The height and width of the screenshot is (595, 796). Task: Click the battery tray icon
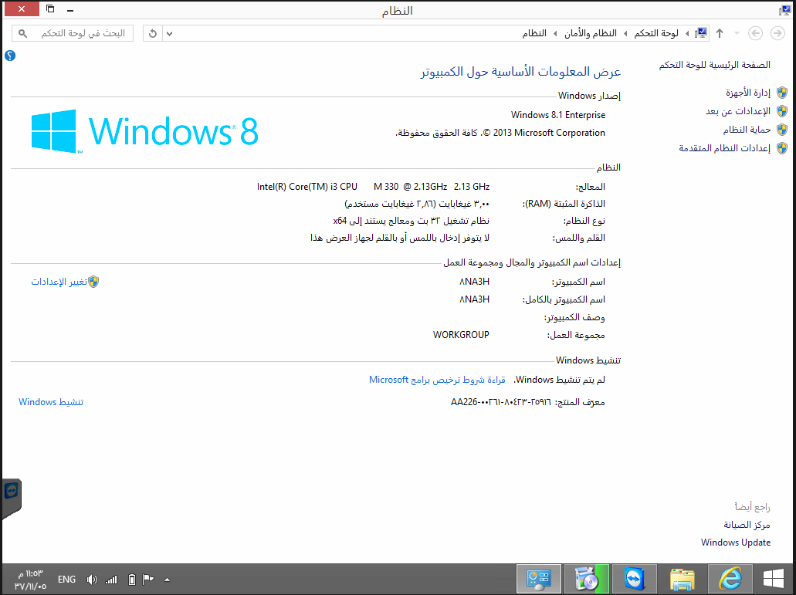point(131,580)
